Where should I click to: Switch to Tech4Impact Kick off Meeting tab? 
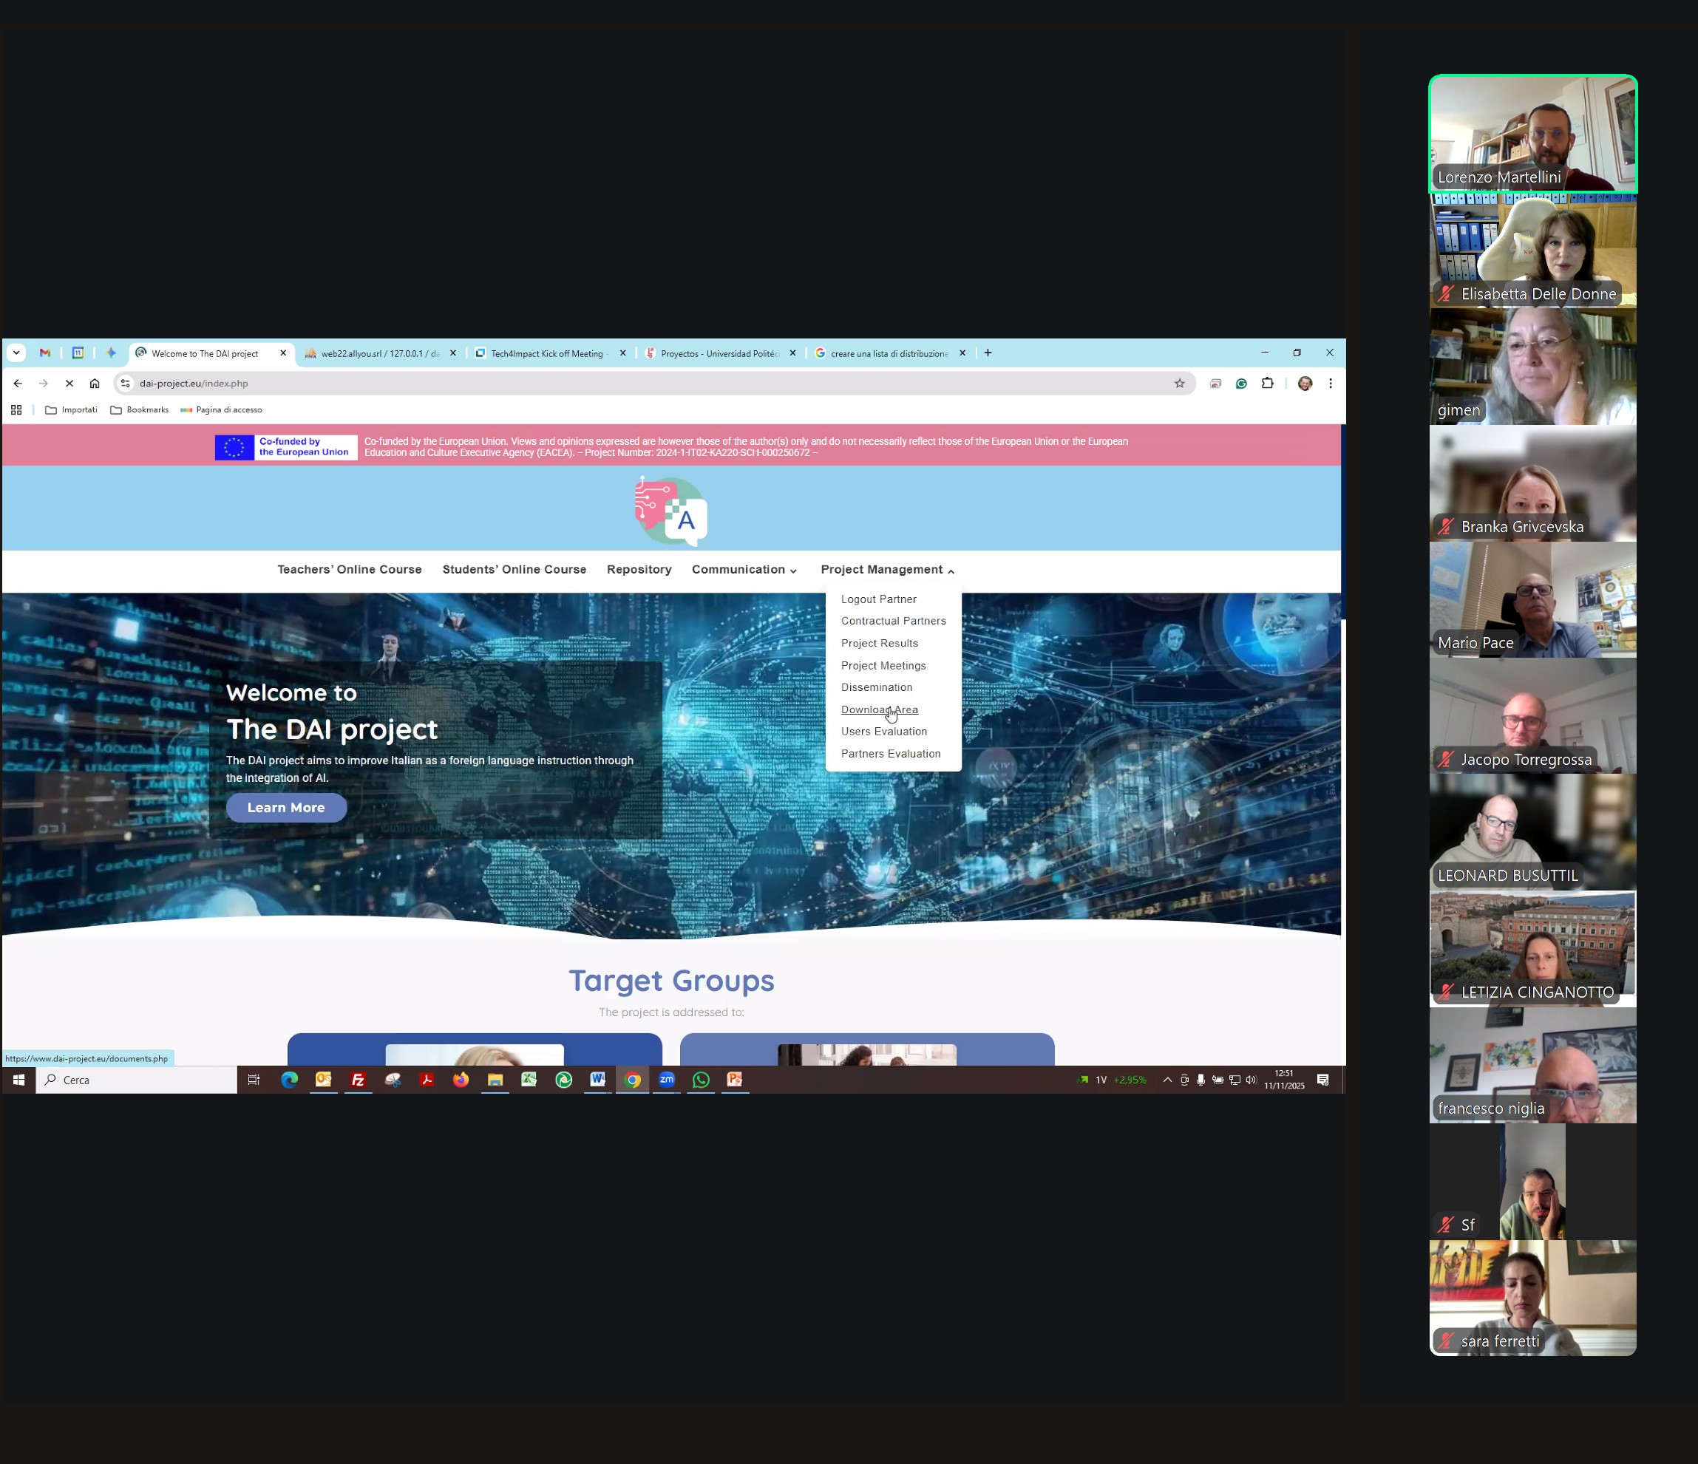coord(546,354)
